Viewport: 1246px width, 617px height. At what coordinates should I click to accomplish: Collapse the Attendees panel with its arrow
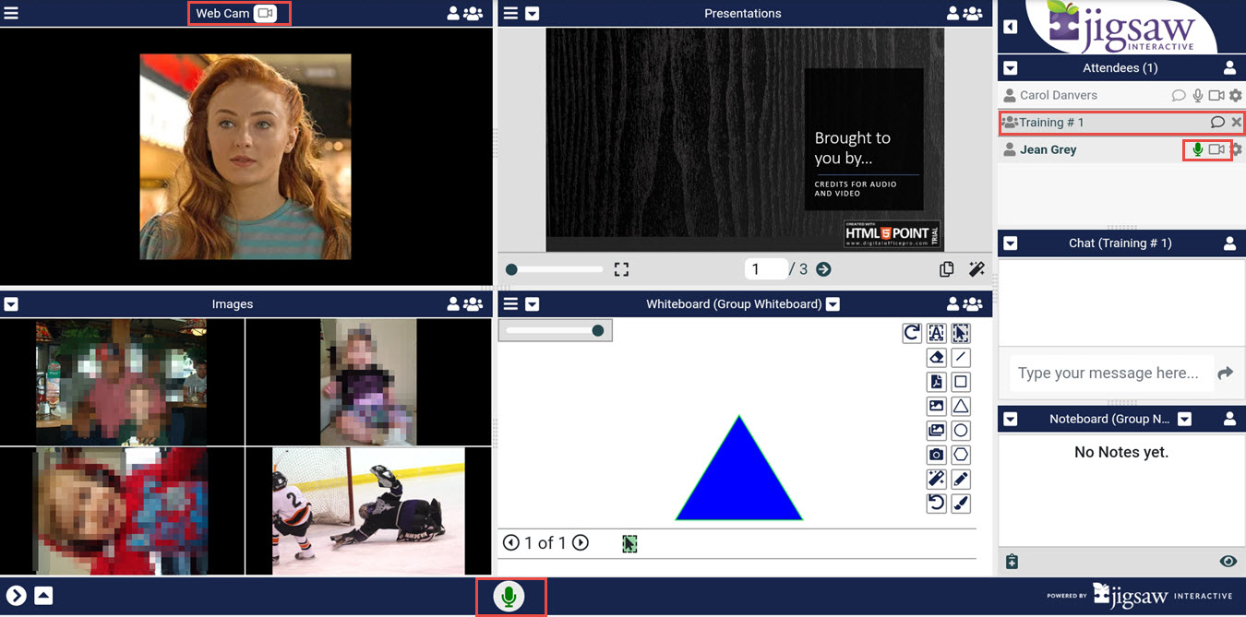pos(1011,68)
